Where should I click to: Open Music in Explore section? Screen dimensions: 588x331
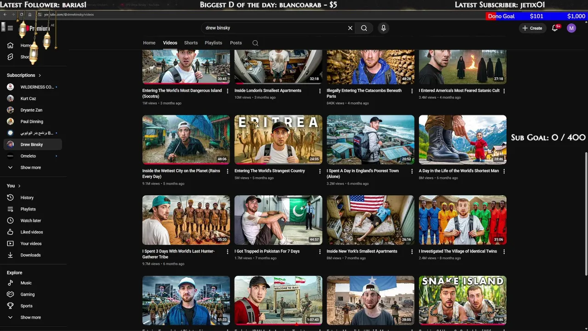tap(32, 283)
